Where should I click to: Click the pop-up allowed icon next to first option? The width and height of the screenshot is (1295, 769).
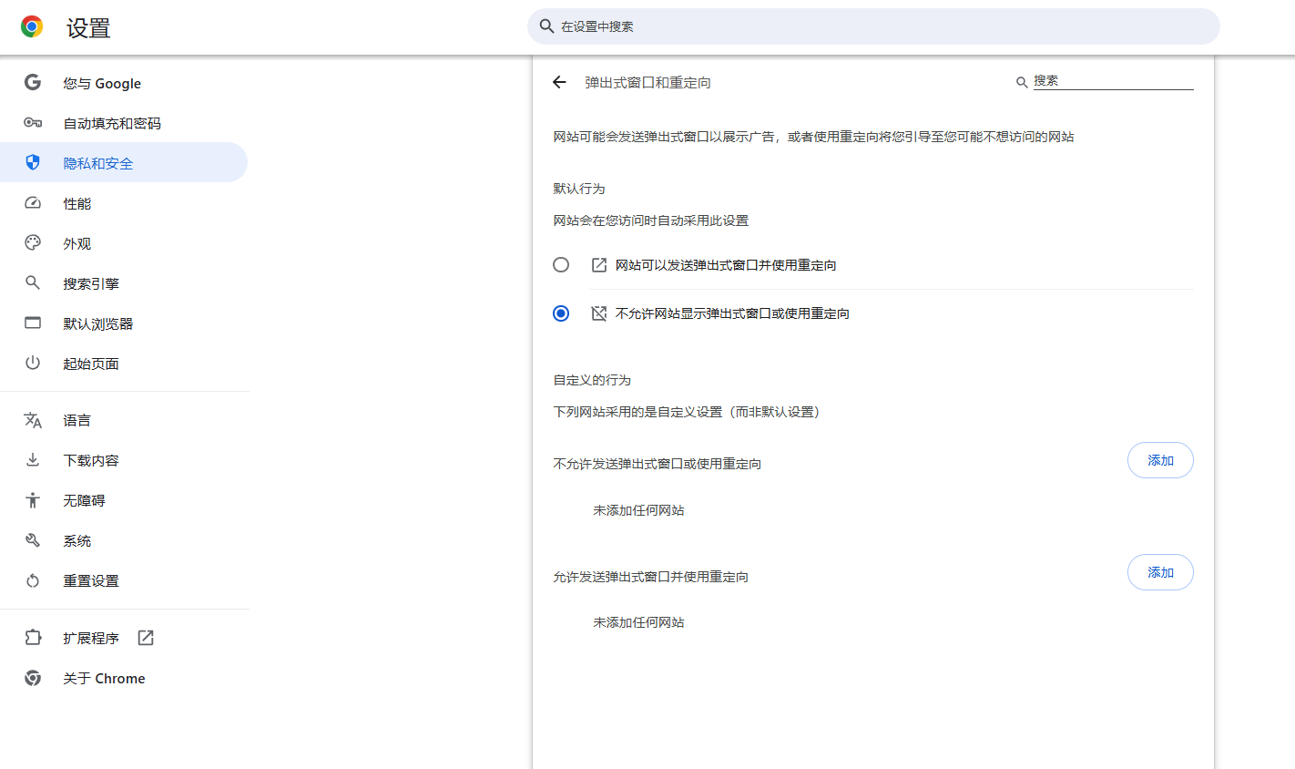599,265
